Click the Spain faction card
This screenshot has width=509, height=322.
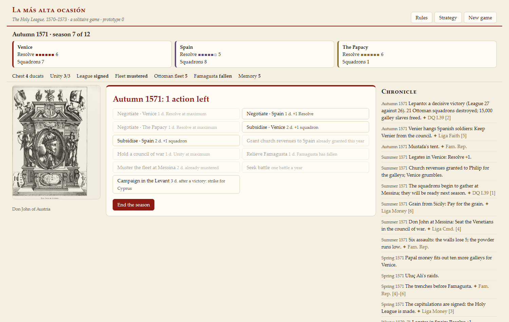254,54
